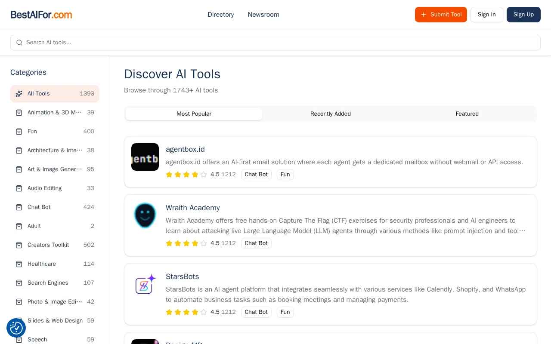Select the Audio Editing category
551x344 pixels.
(x=55, y=188)
